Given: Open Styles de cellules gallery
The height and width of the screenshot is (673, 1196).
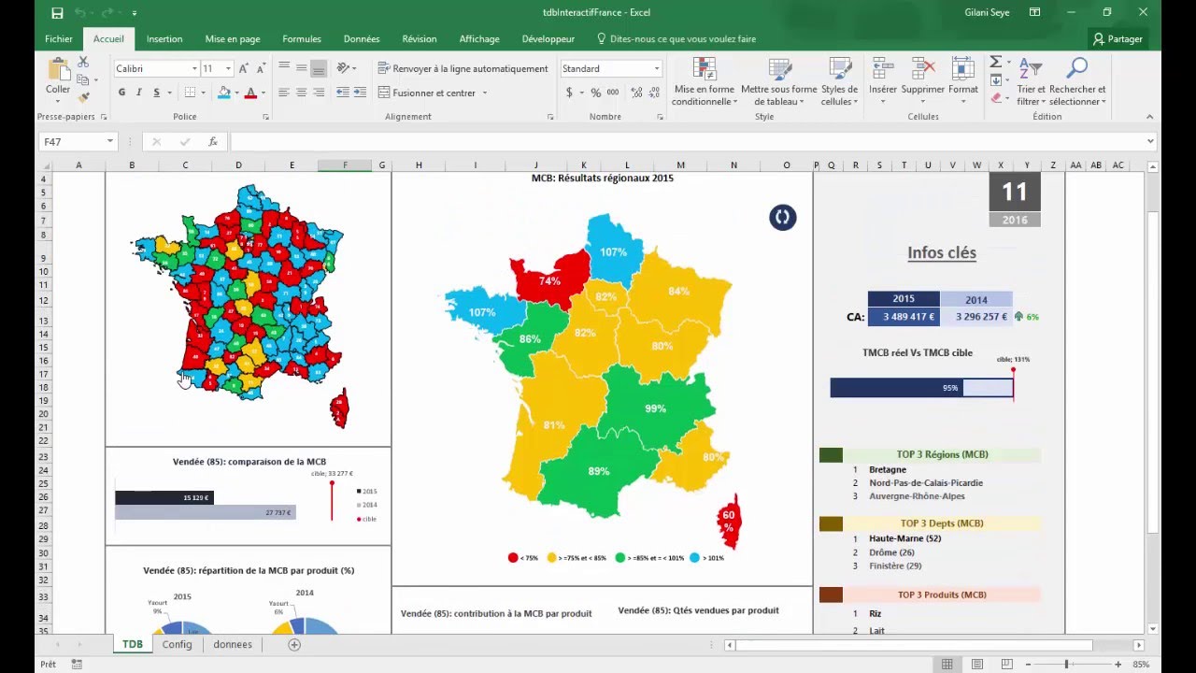Looking at the screenshot, I should click(839, 81).
